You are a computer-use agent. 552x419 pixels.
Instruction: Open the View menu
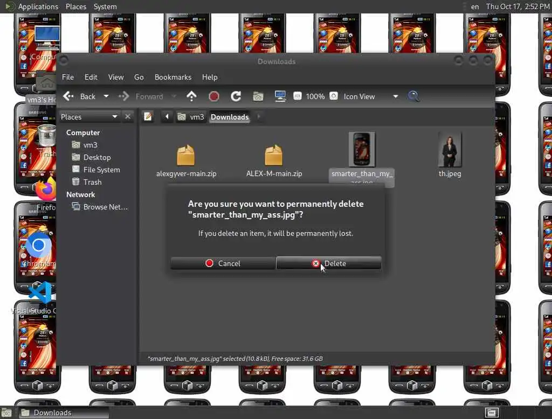[x=116, y=77]
